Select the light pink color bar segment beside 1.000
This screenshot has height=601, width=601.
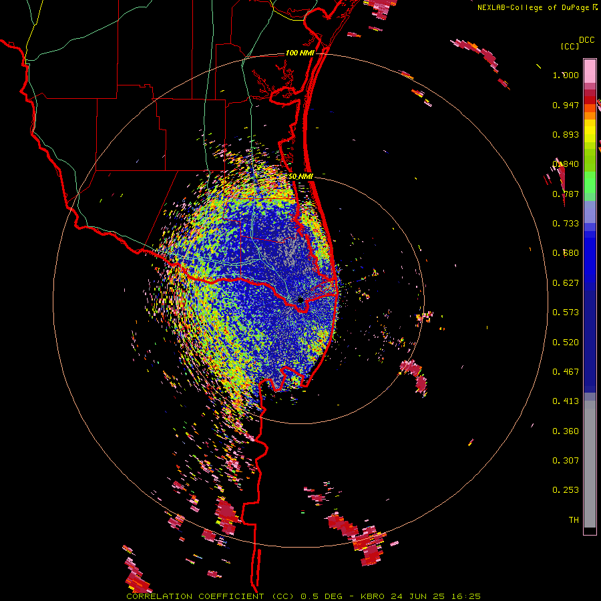pos(590,71)
